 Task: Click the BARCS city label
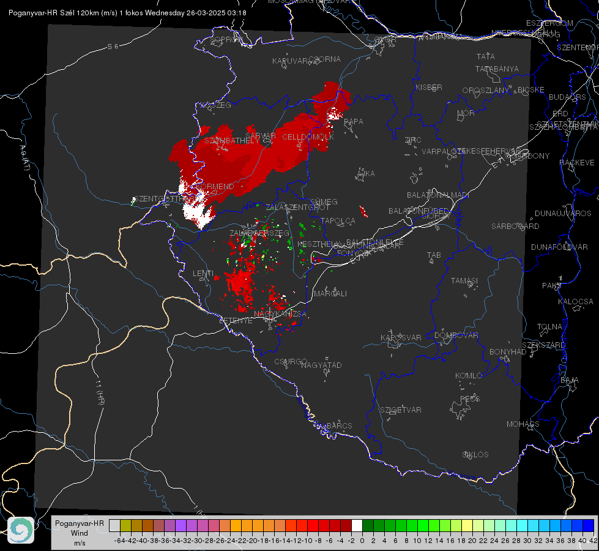coord(340,426)
